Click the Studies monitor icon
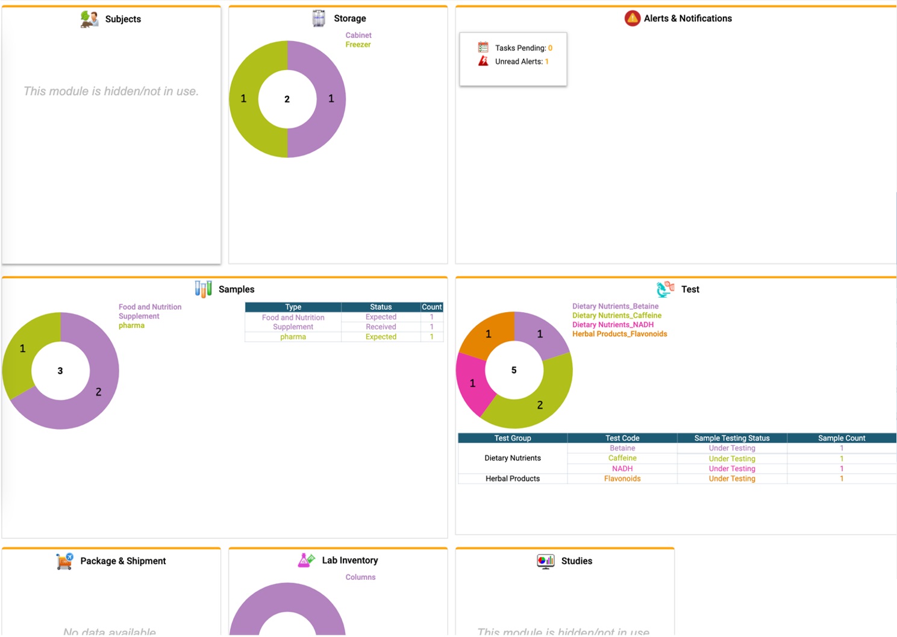 pos(545,561)
